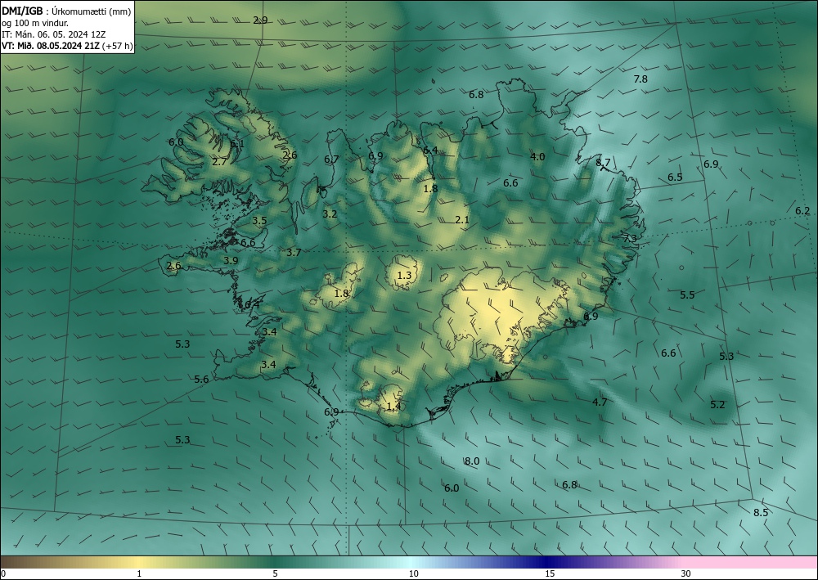Click the 5.5 value label
This screenshot has width=818, height=580.
pyautogui.click(x=688, y=295)
